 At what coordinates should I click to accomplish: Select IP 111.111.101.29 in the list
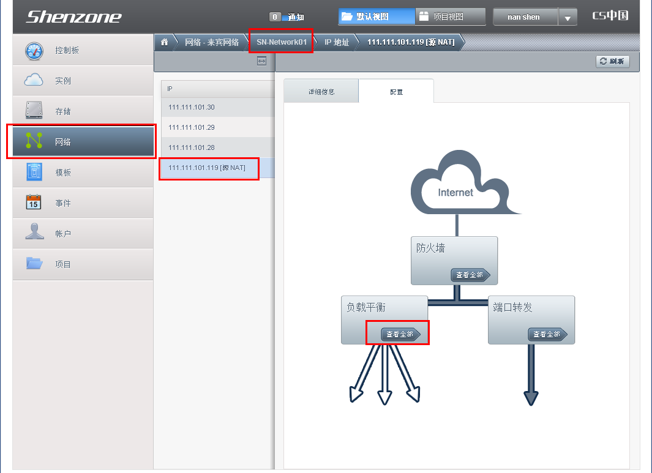coord(191,127)
